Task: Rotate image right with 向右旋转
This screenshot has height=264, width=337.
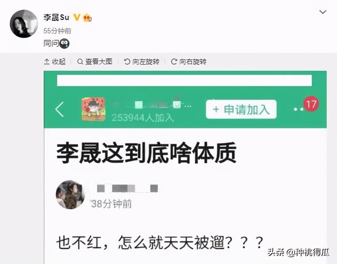Action: click(x=189, y=62)
